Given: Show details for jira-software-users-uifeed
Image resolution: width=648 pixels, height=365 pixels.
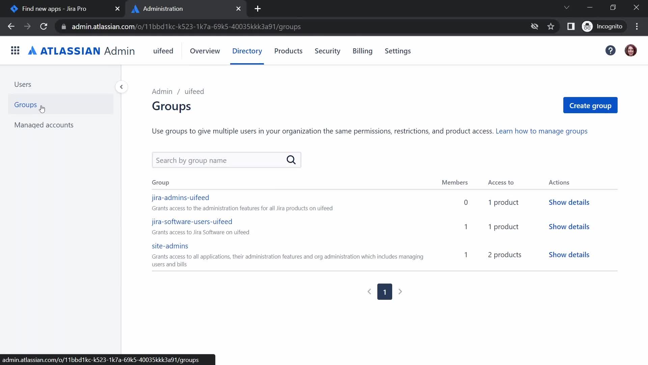Looking at the screenshot, I should tap(569, 227).
